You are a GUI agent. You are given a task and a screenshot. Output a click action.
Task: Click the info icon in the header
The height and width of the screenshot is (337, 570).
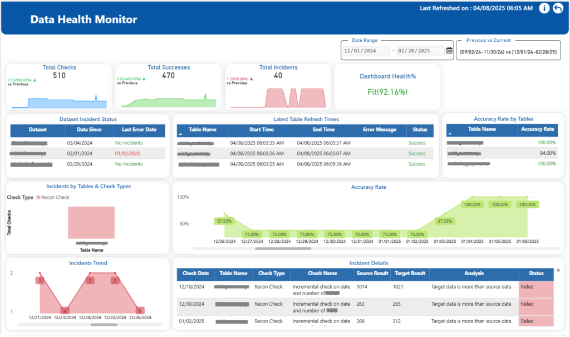pyautogui.click(x=544, y=8)
